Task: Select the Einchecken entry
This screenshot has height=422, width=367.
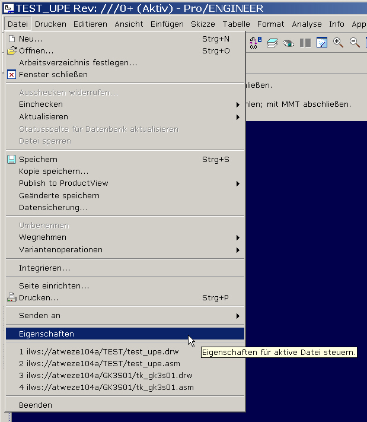Action: click(125, 104)
